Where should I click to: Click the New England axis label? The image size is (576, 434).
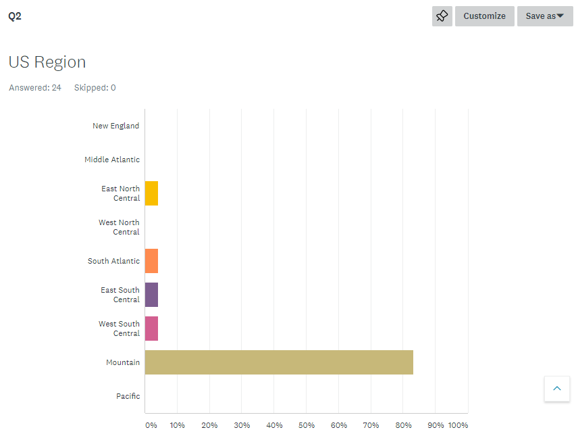pyautogui.click(x=116, y=126)
